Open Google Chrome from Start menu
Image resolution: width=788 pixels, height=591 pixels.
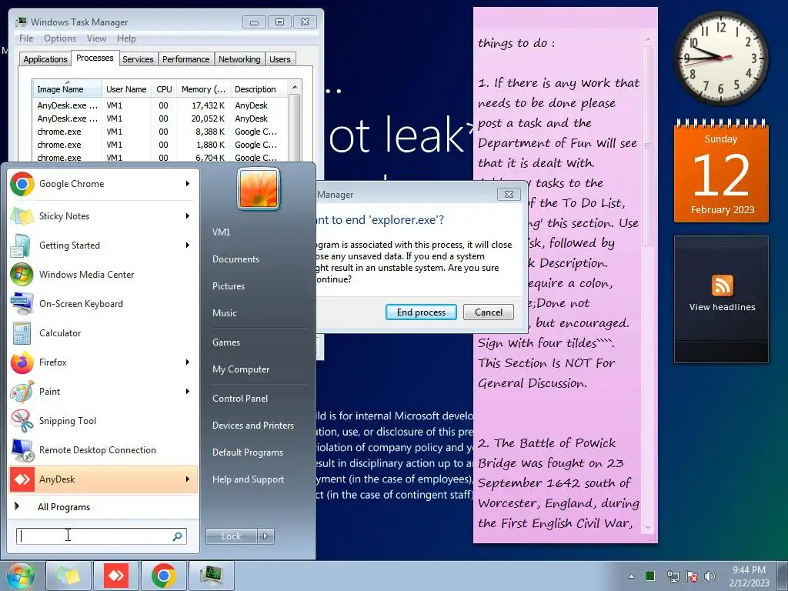(x=103, y=184)
